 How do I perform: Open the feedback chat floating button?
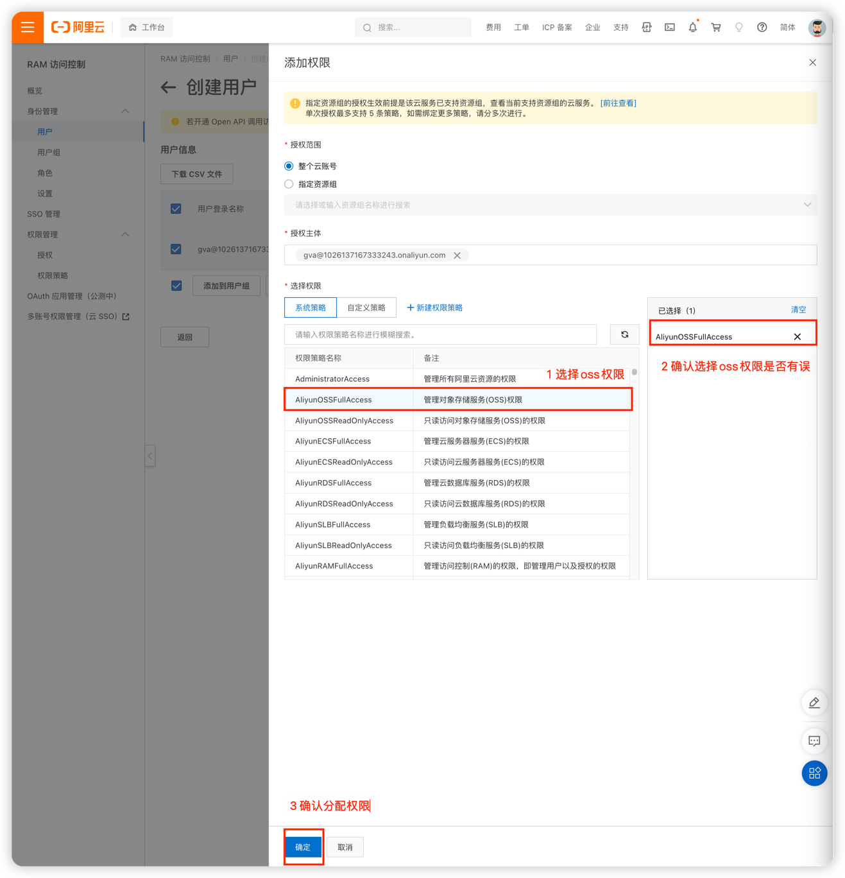click(814, 741)
